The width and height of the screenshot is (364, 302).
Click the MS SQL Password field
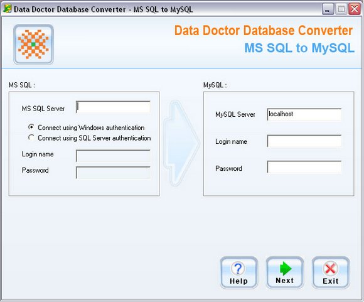(114, 173)
